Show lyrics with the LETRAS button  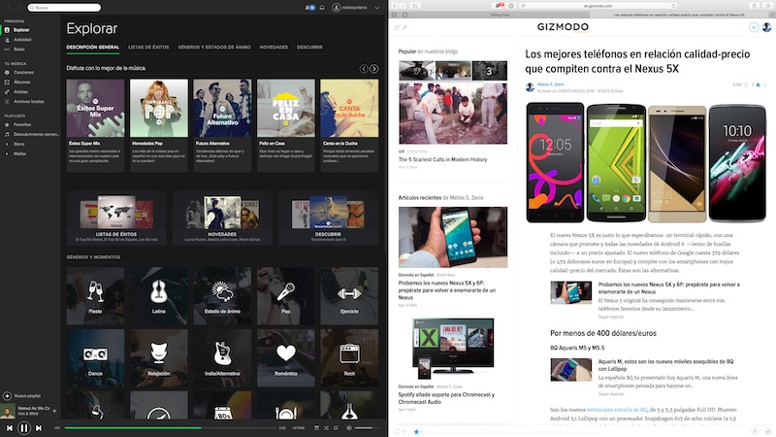(x=299, y=427)
